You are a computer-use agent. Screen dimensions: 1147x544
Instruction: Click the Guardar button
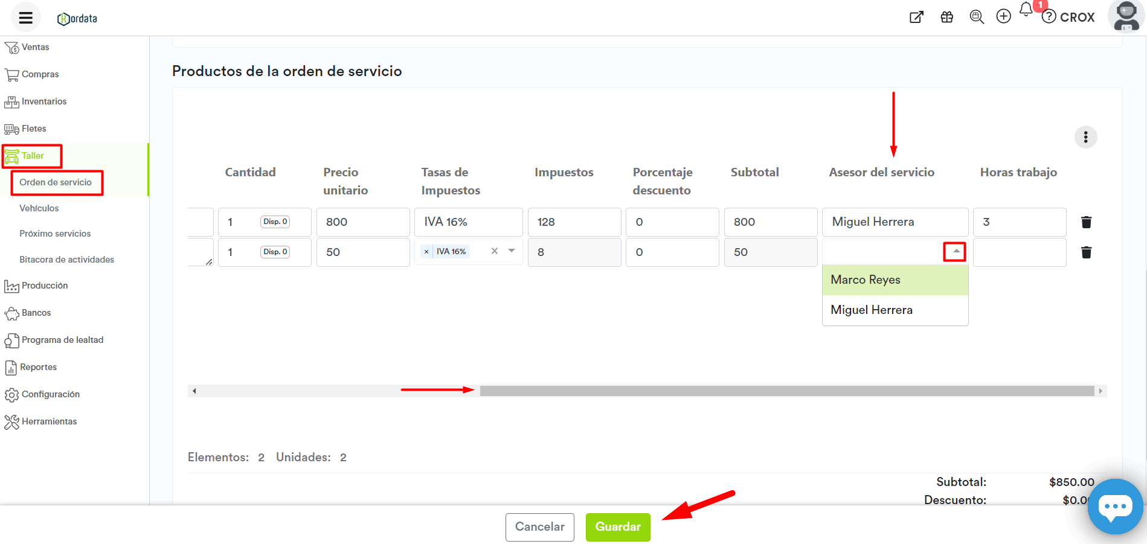point(617,526)
